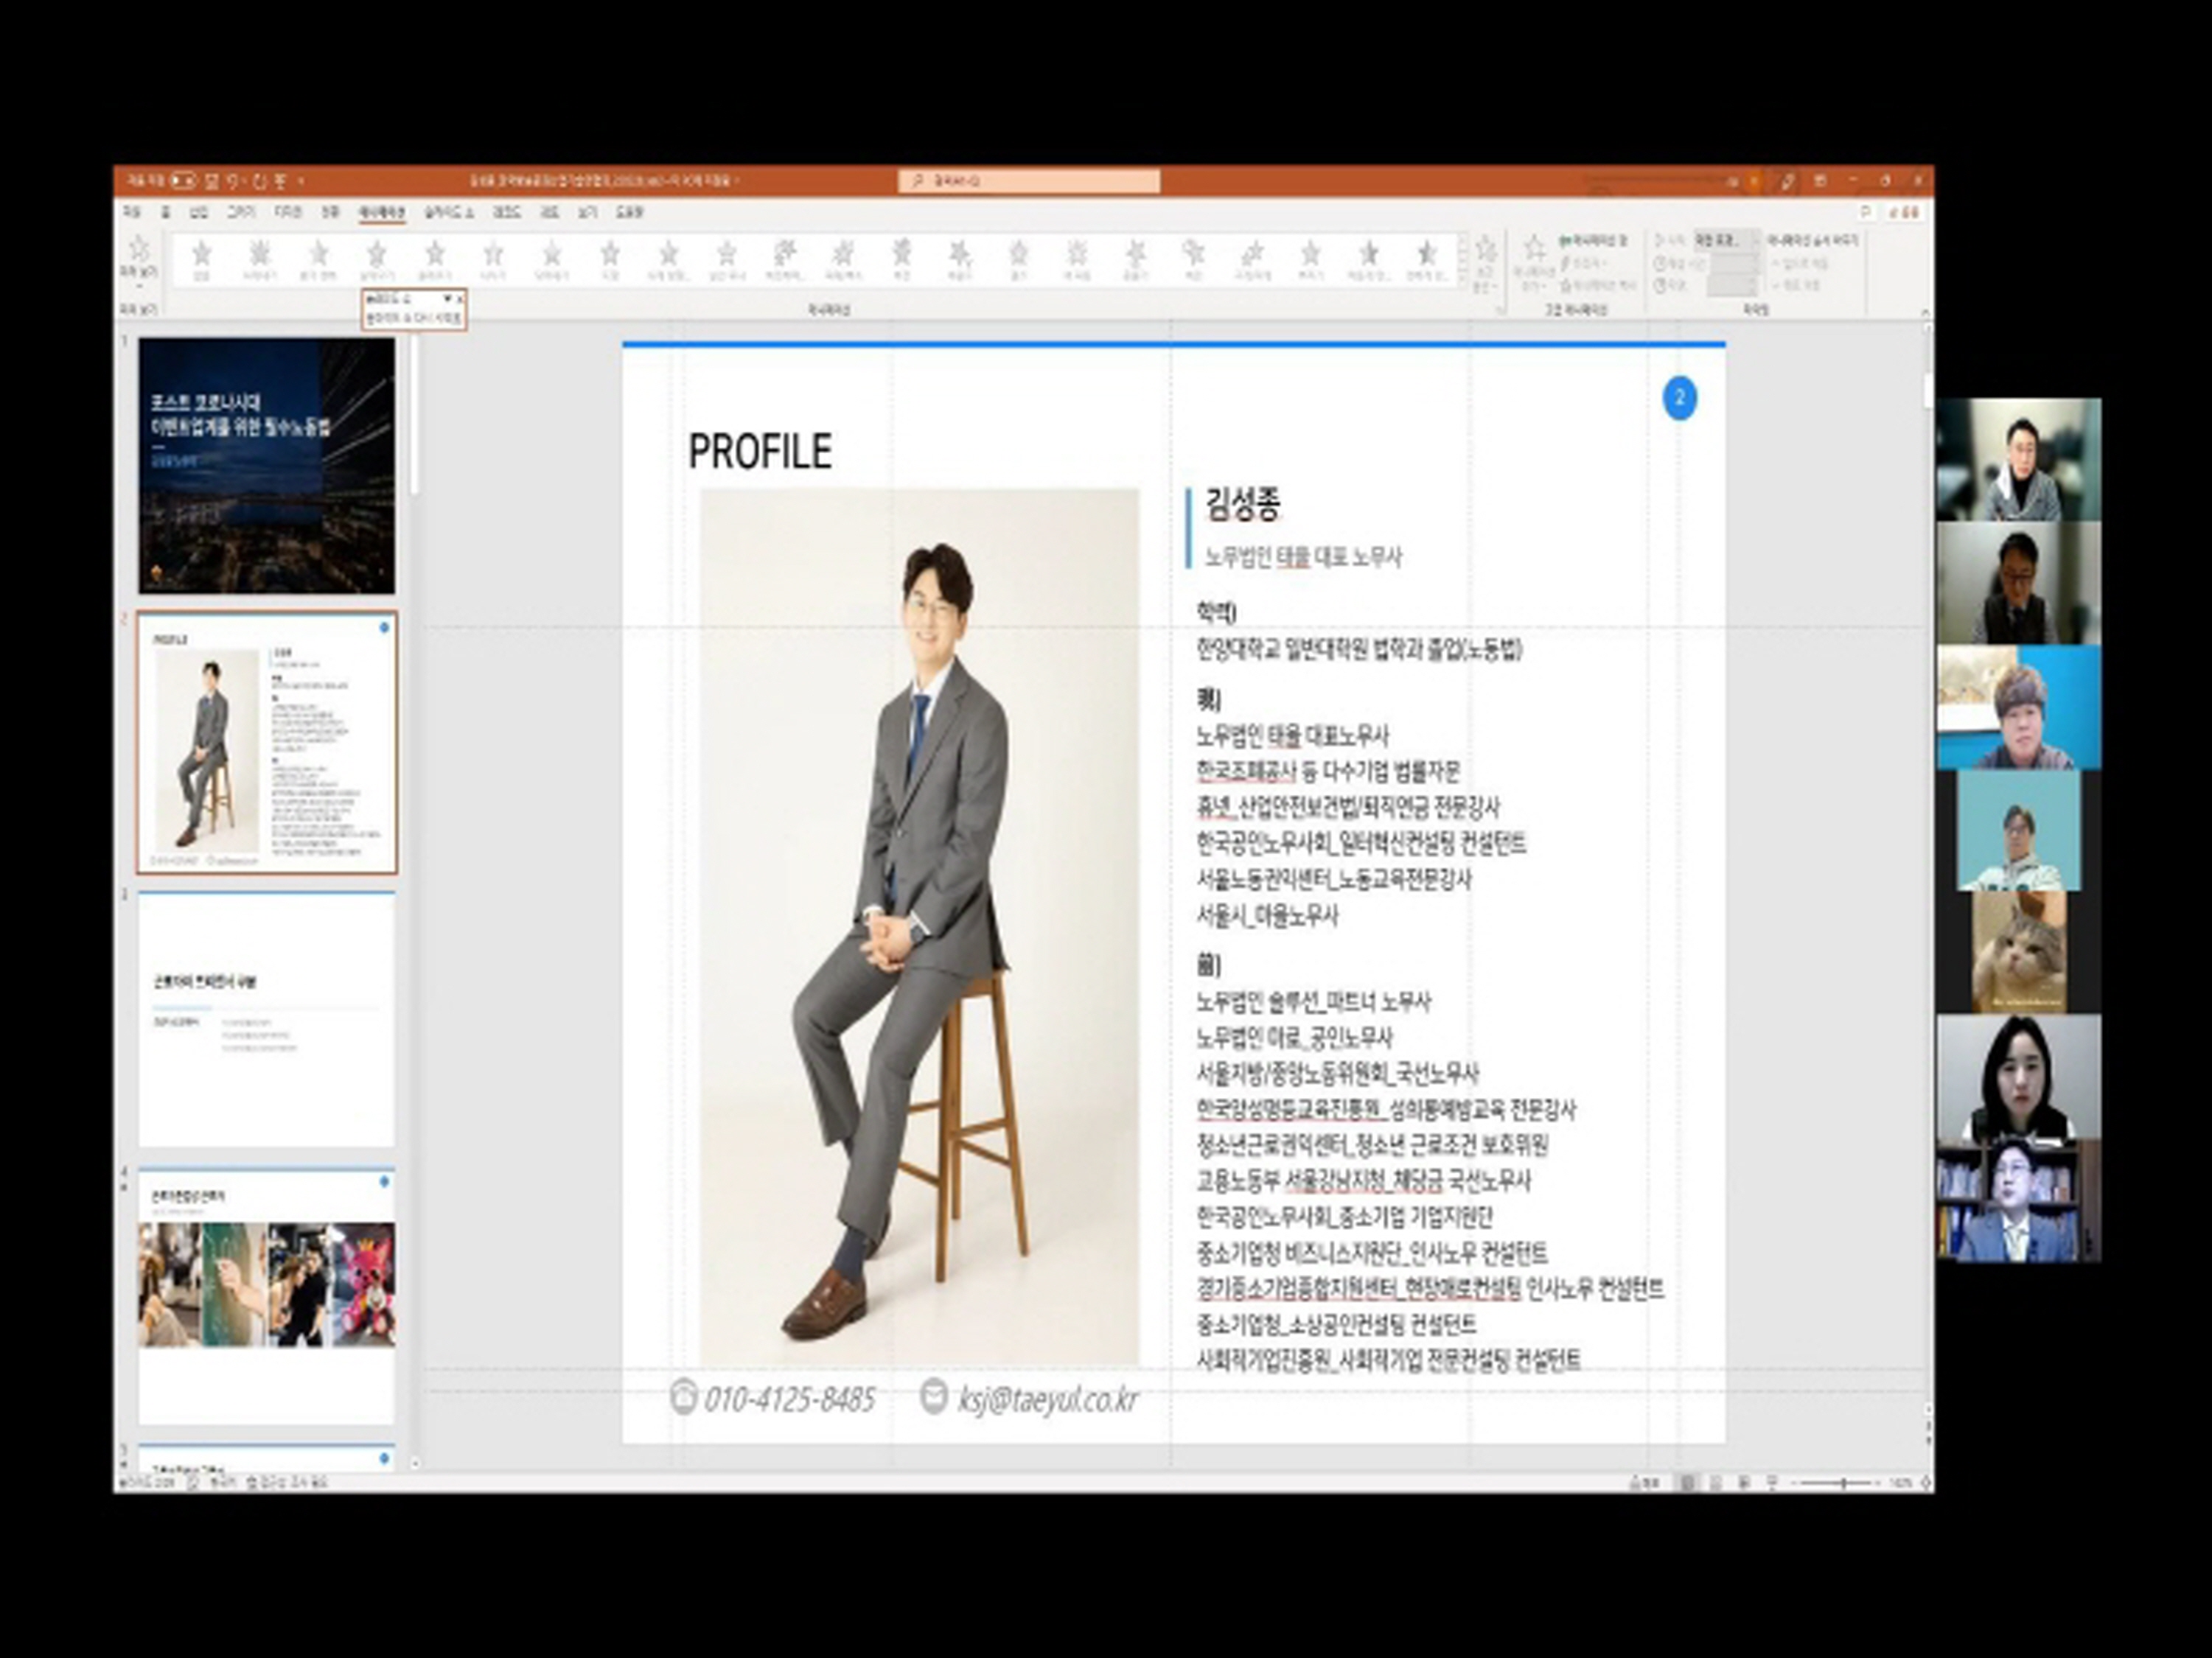Switch to Slide Sorter view icon
2212x1658 pixels.
pos(1716,1483)
